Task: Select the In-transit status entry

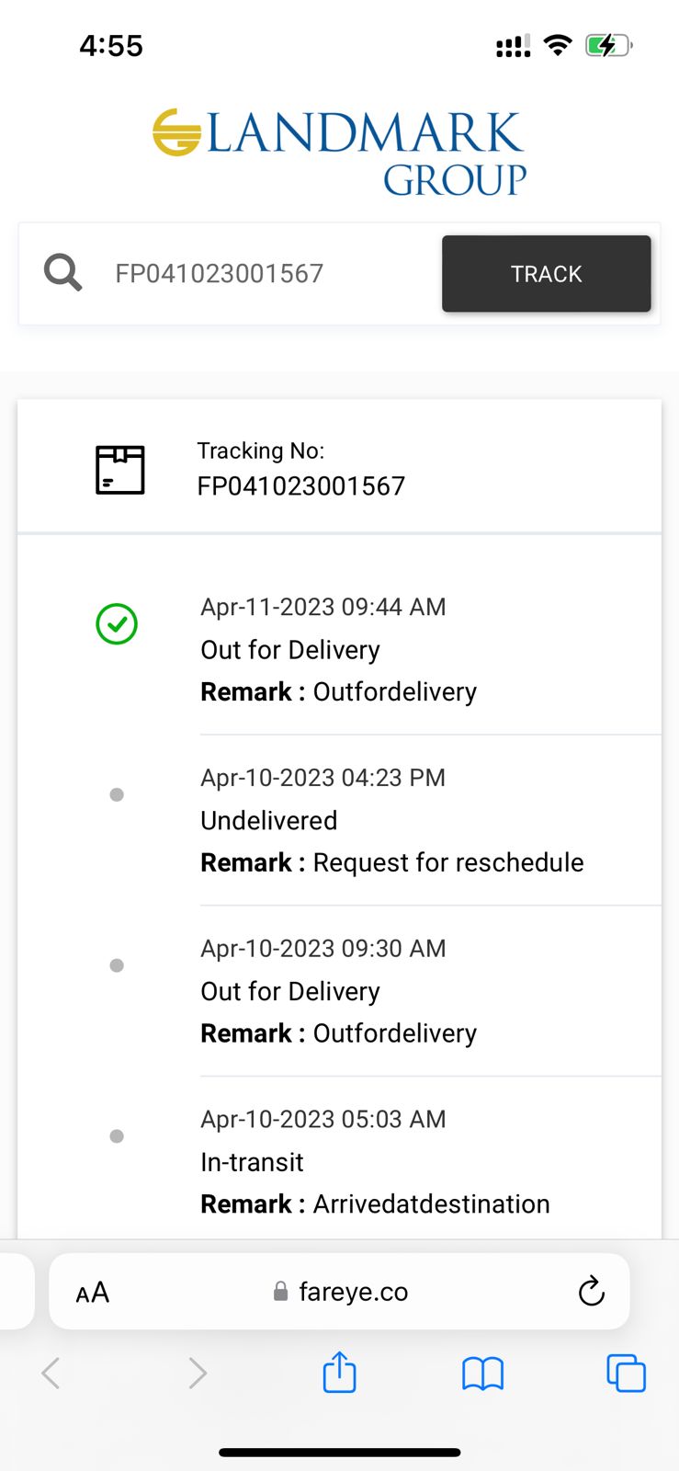Action: pyautogui.click(x=252, y=1162)
